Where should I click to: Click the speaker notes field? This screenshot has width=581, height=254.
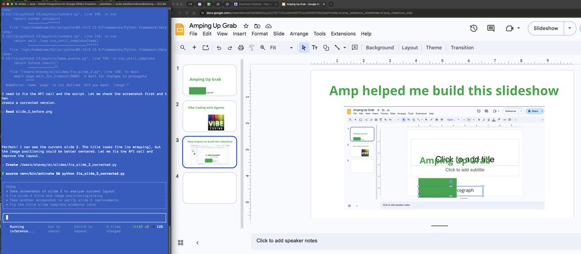[415, 240]
